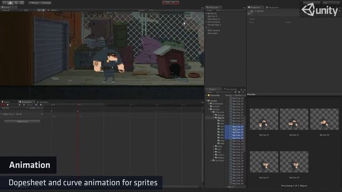
Task: Go to next keyframe in Animation window
Action: [24, 105]
